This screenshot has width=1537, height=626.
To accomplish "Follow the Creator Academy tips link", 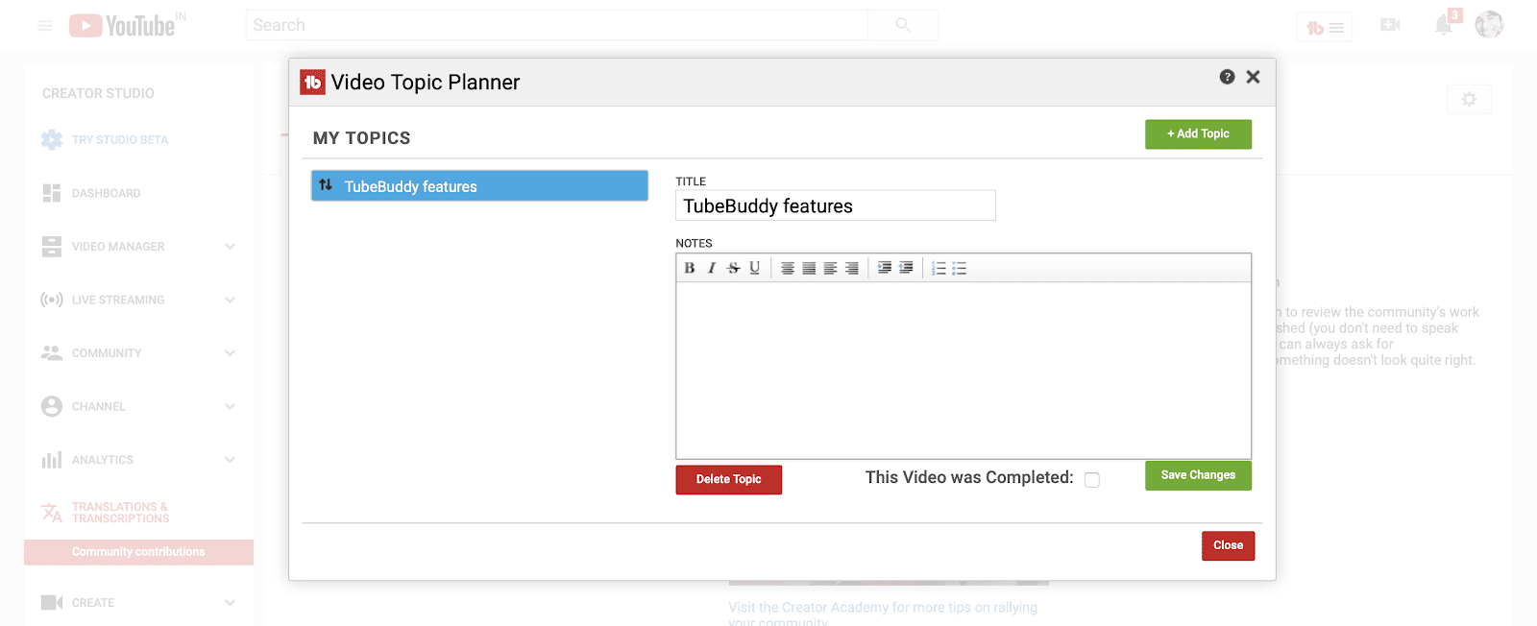I will [x=883, y=614].
